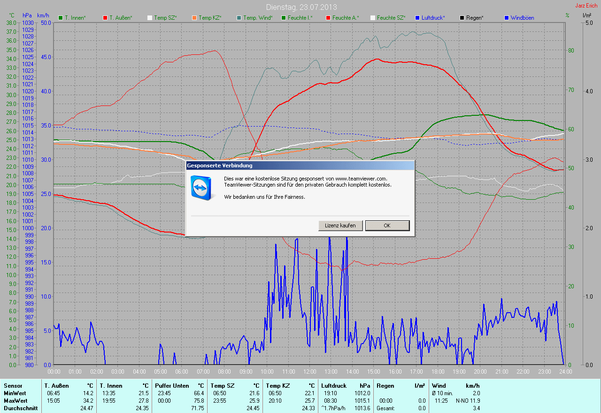Screen dimensions: 601x413
Task: Click the date title Dienstag, 23.07.2013
Action: 301,7
